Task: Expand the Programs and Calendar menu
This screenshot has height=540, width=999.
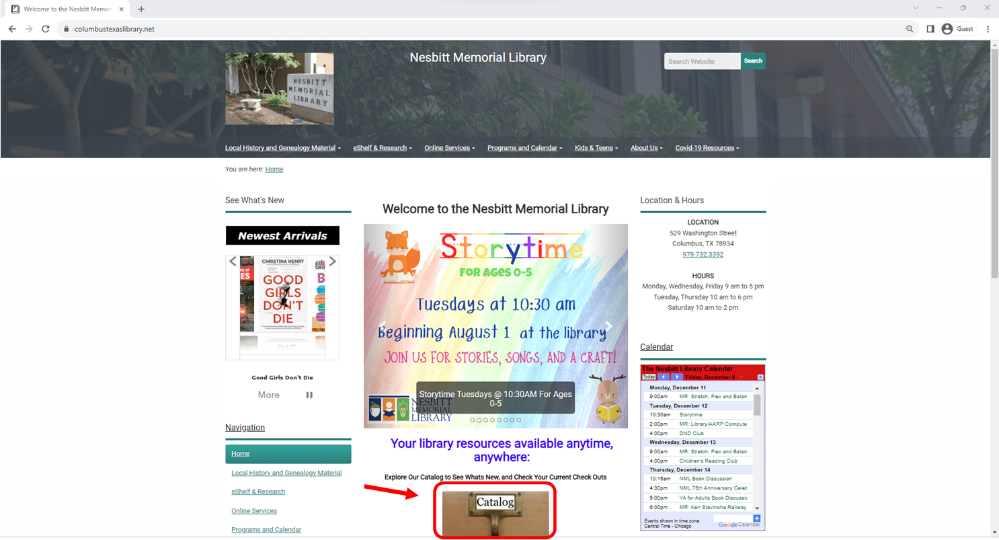Action: (x=524, y=148)
